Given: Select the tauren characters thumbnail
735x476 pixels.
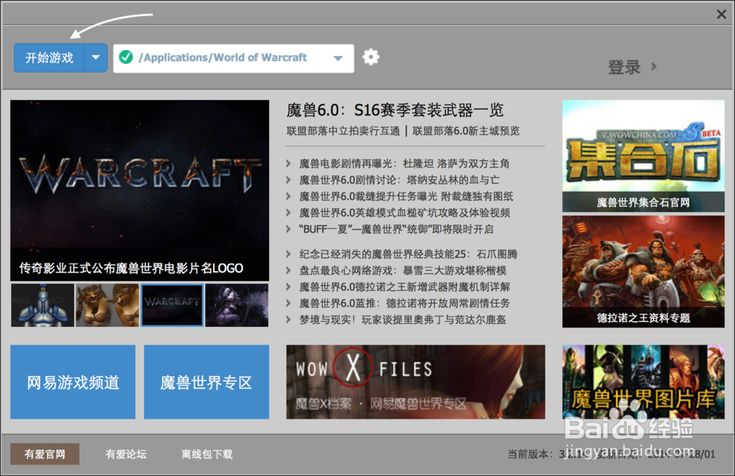Looking at the screenshot, I should click(x=107, y=305).
